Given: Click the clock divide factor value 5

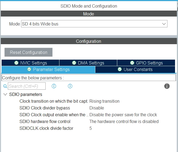Looking at the screenshot, I should click(x=90, y=128).
